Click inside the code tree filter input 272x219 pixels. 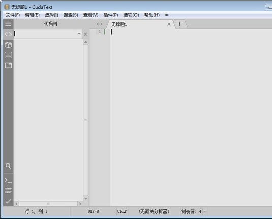point(46,34)
